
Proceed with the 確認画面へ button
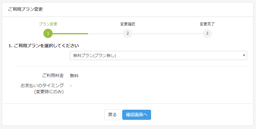136,115
